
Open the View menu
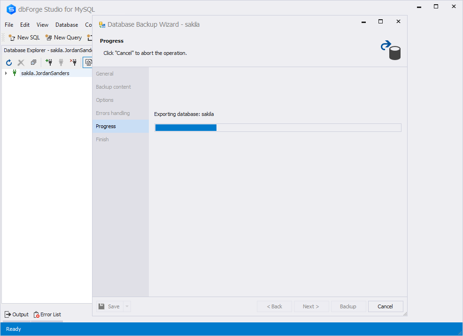coord(43,25)
